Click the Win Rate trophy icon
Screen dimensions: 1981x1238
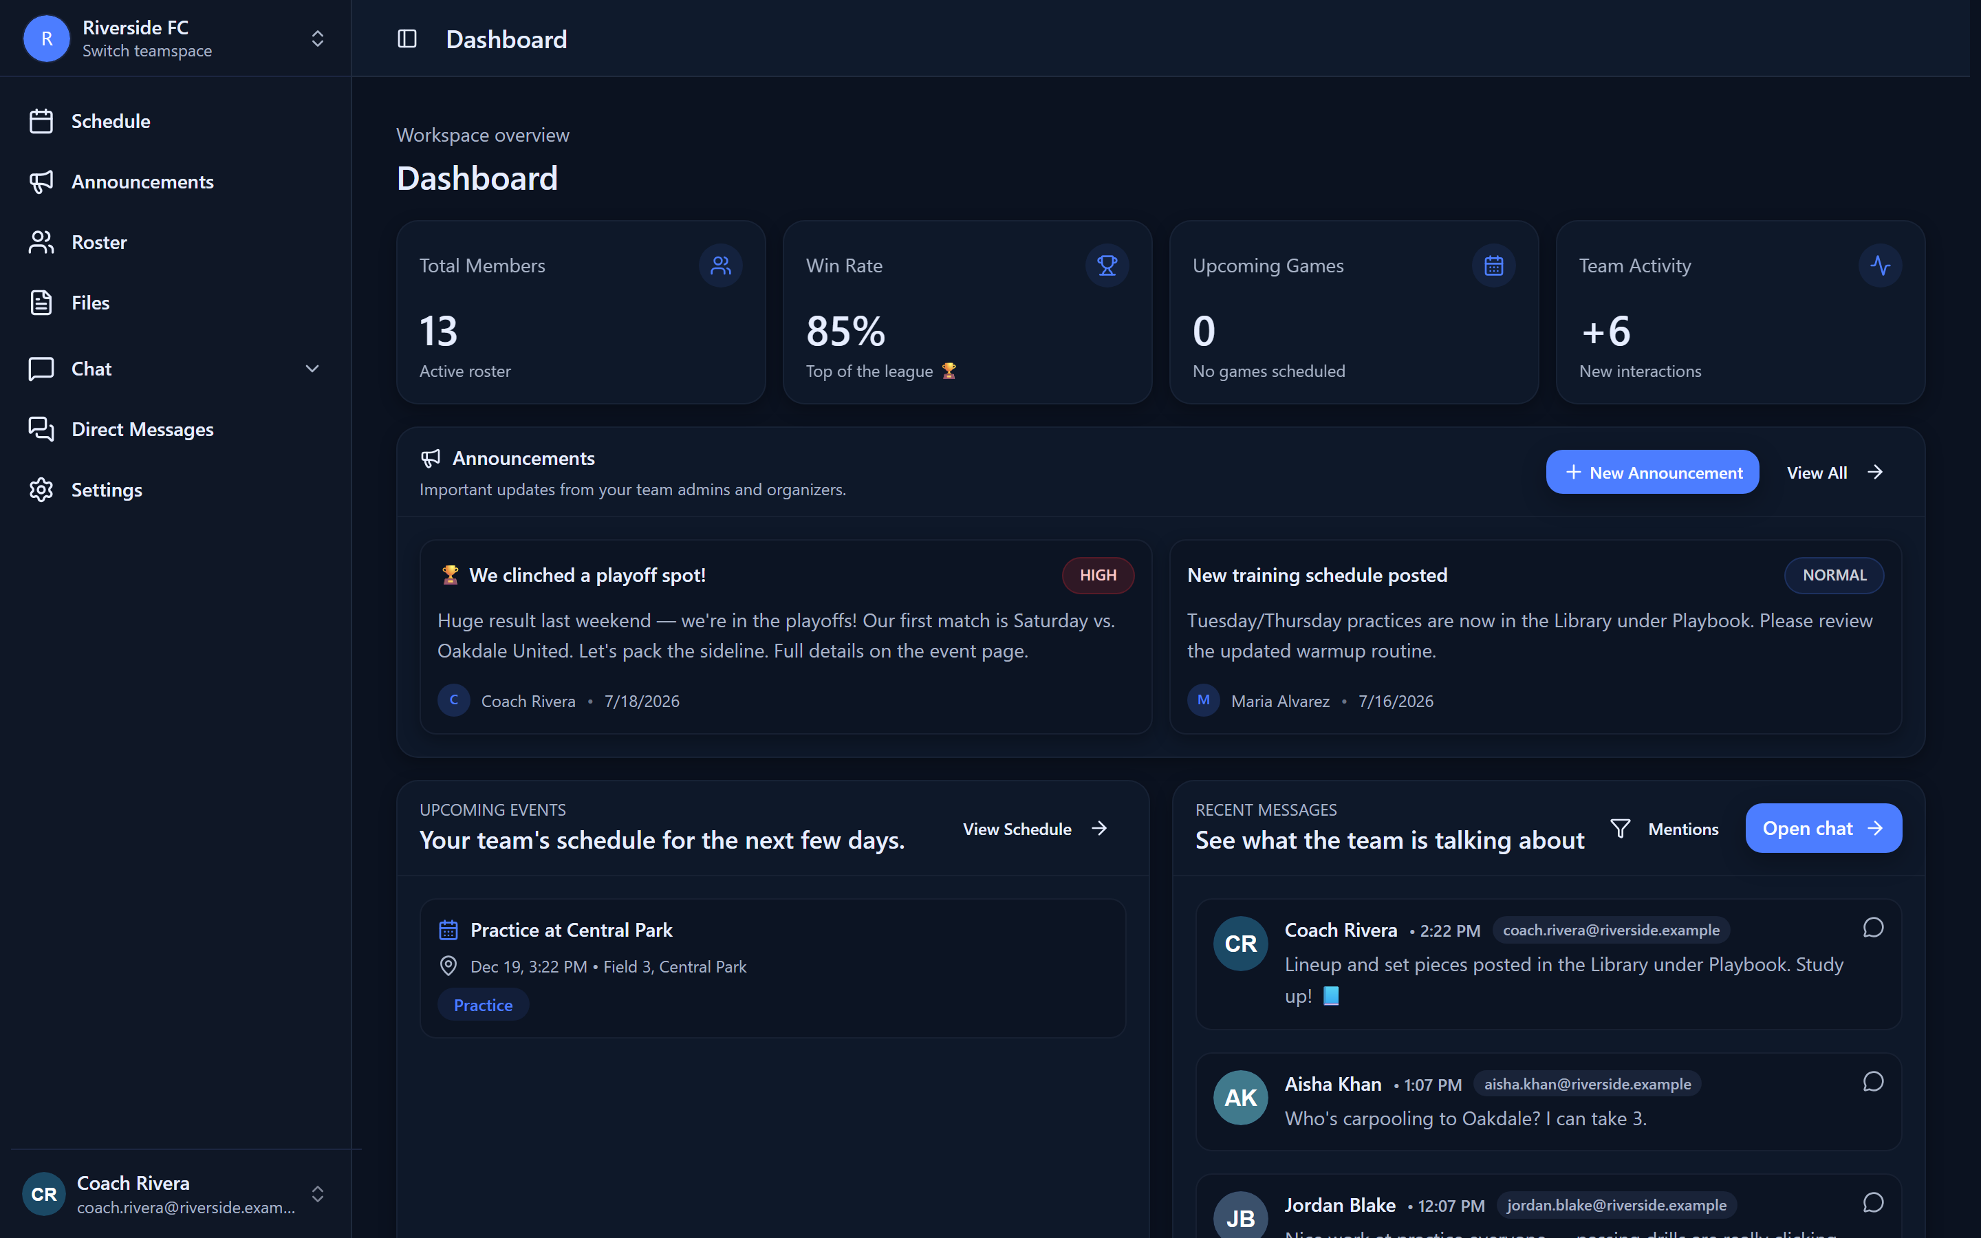[1107, 265]
